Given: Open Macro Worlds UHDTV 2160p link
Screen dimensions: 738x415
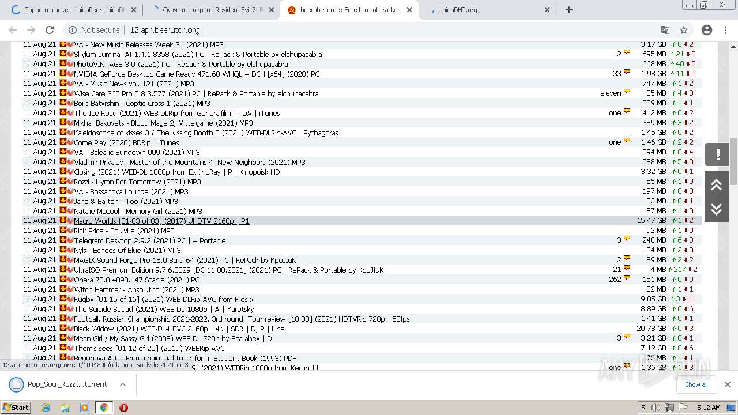Looking at the screenshot, I should pos(161,221).
